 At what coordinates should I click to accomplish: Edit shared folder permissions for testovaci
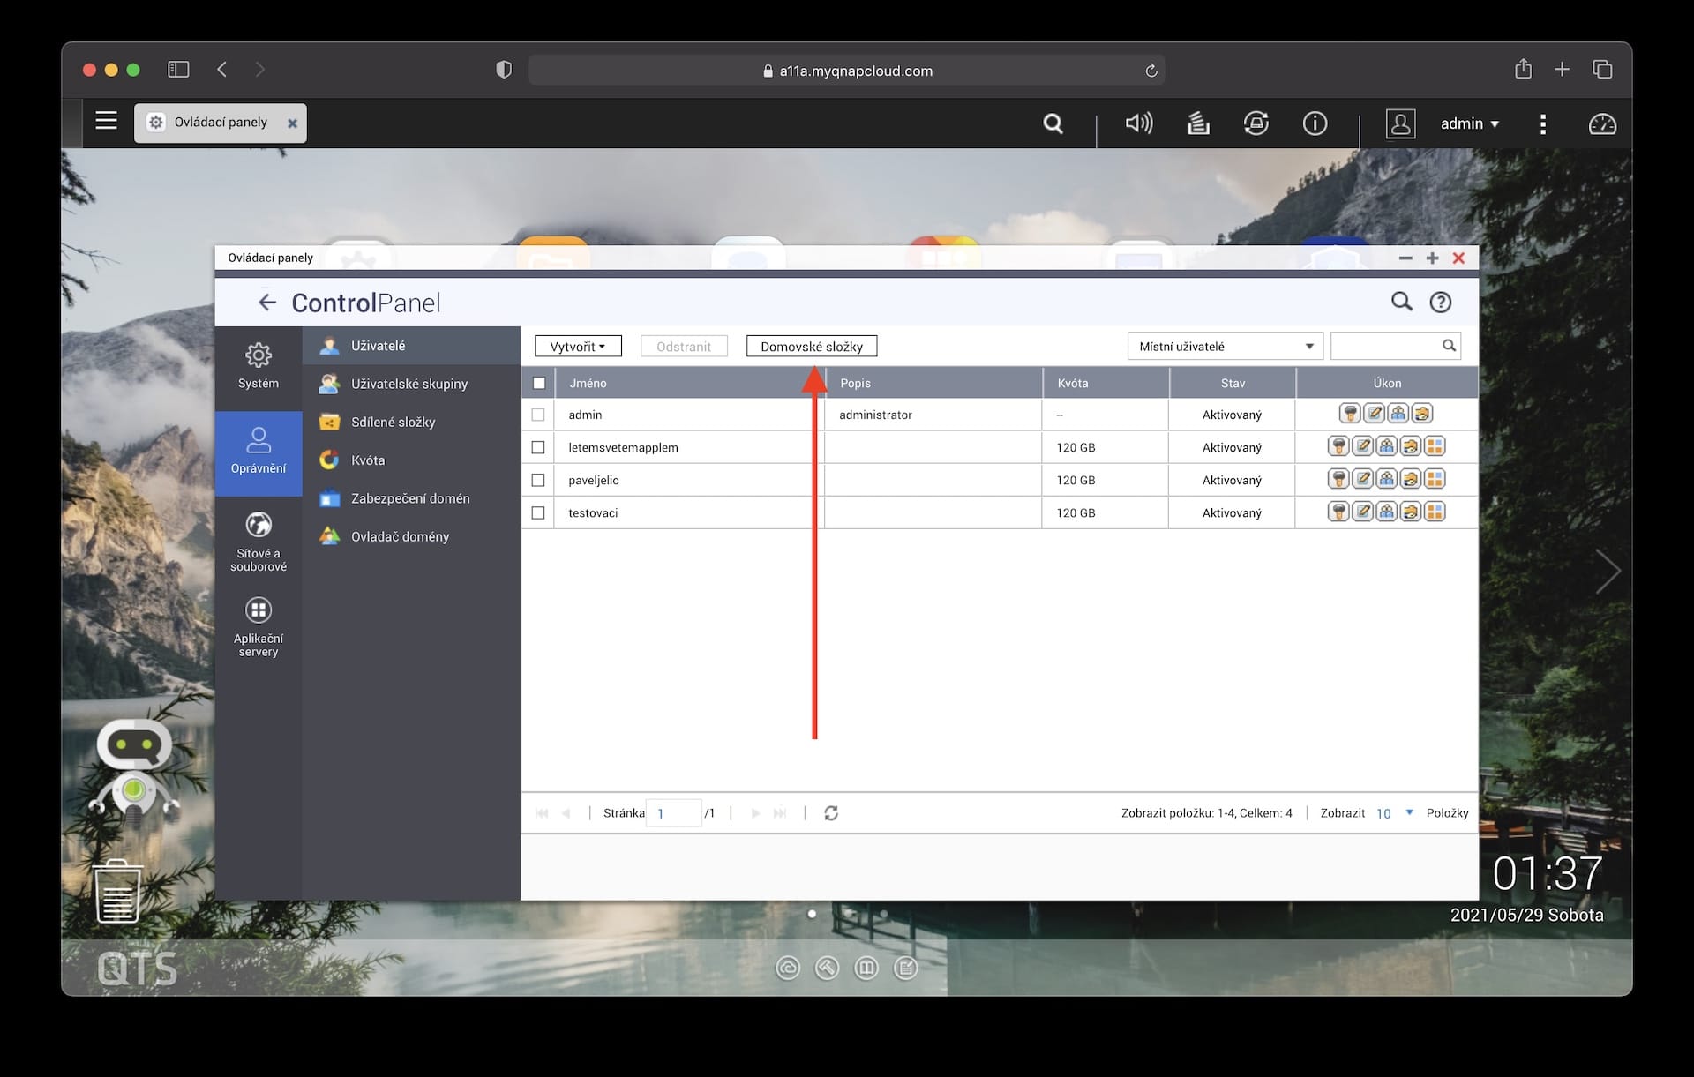[1410, 512]
